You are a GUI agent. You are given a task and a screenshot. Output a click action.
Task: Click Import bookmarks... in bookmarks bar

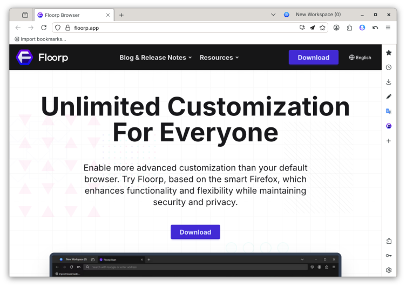pos(40,39)
